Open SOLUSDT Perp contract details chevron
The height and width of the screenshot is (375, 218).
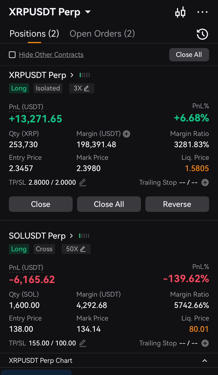71,236
